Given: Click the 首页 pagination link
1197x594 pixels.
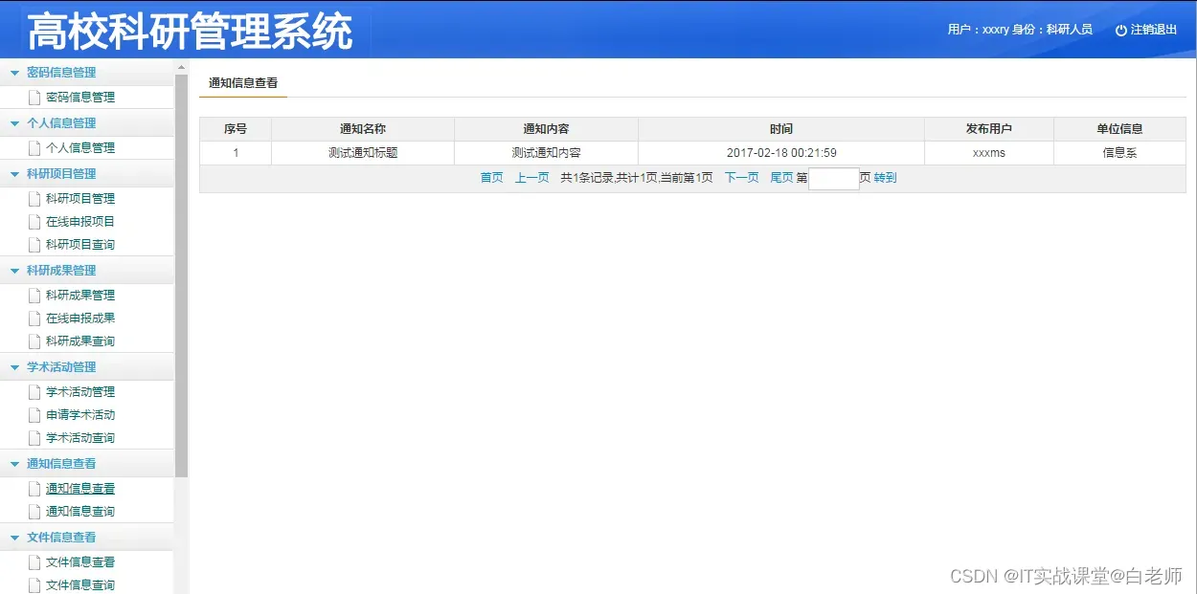Looking at the screenshot, I should coord(491,177).
